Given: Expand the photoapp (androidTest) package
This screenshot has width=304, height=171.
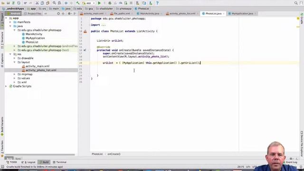Looking at the screenshot, I should pyautogui.click(x=14, y=46).
